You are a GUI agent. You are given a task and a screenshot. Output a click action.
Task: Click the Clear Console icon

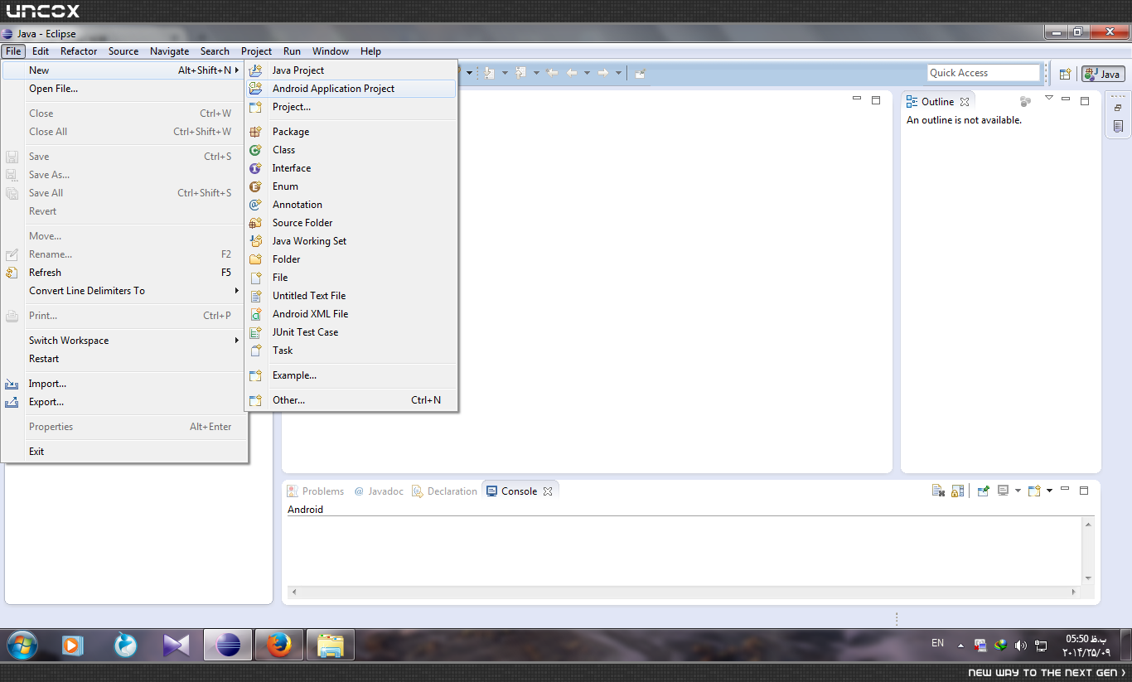pyautogui.click(x=938, y=491)
